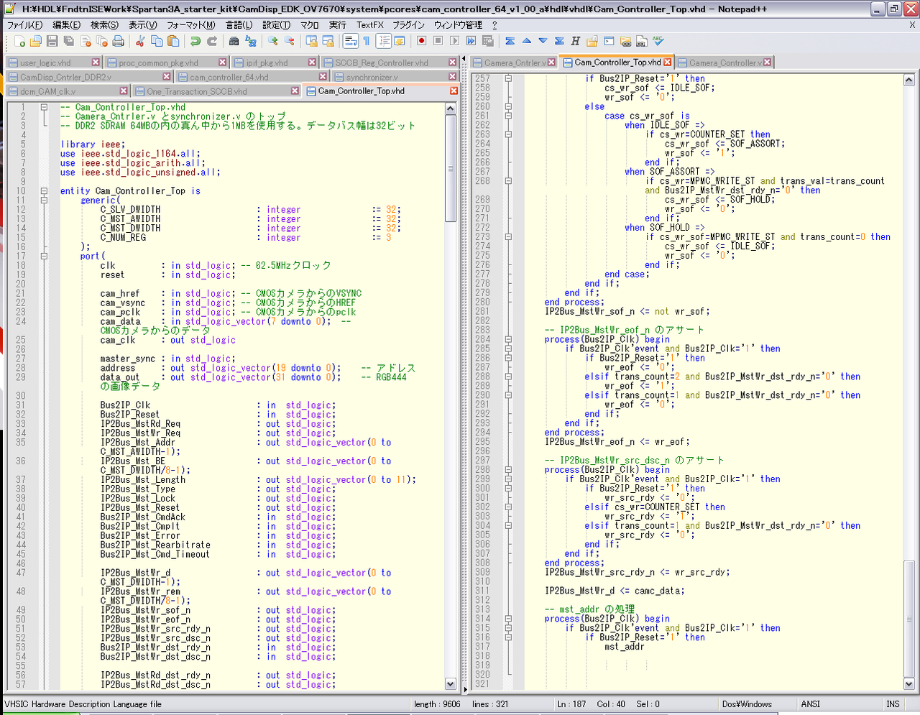
Task: Click right pane scroll-up arrow
Action: pos(909,80)
